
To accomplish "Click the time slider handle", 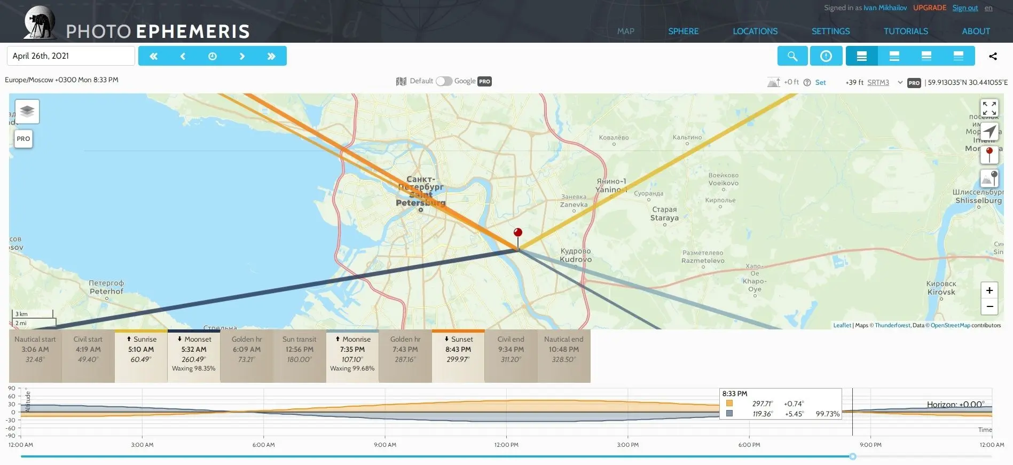I will (852, 456).
